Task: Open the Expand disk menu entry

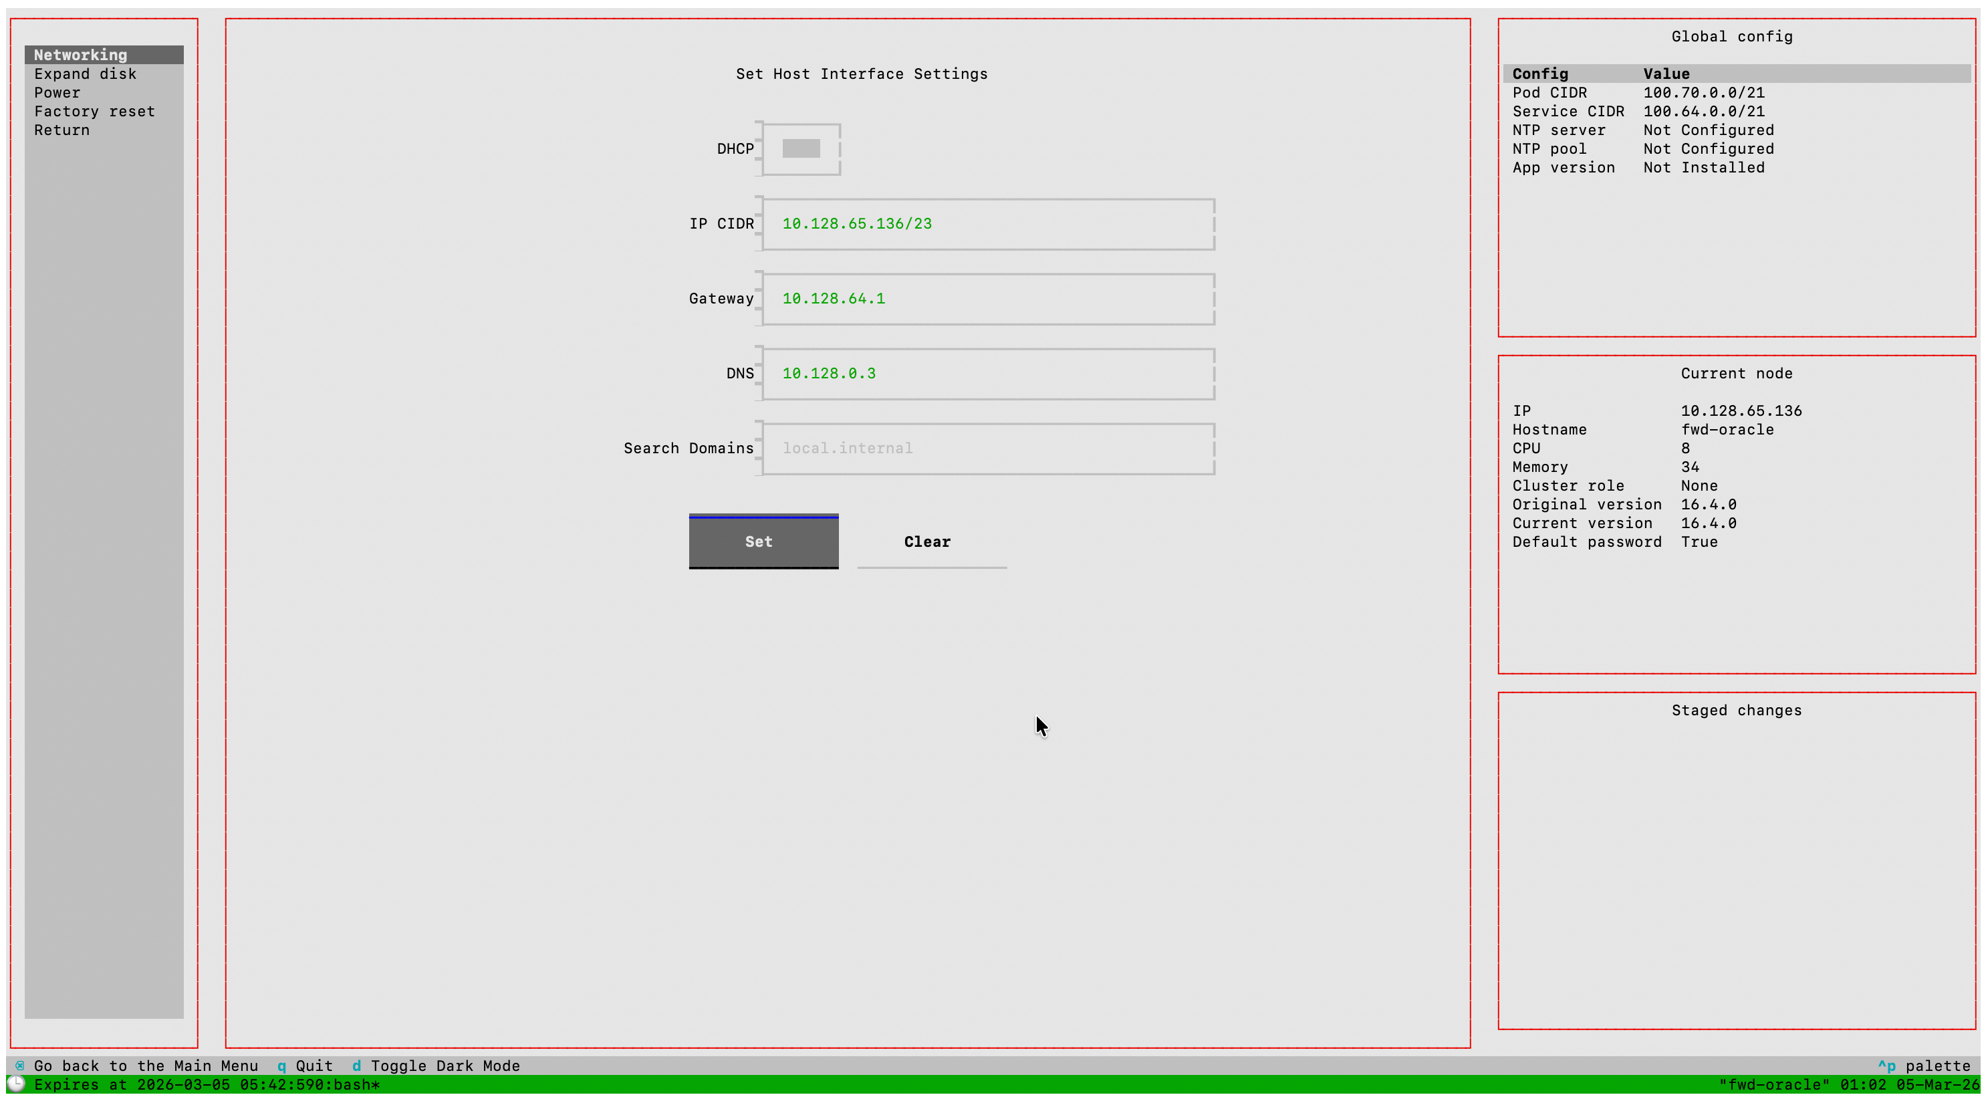Action: coord(104,74)
